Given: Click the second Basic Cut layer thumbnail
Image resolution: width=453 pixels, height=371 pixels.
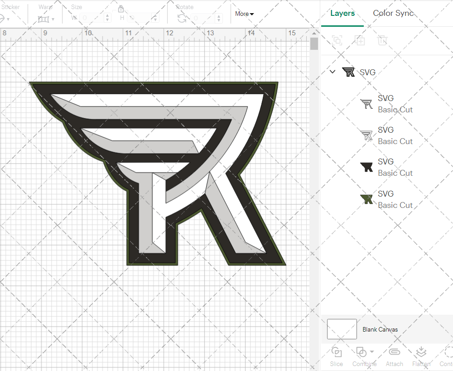Looking at the screenshot, I should (x=366, y=135).
